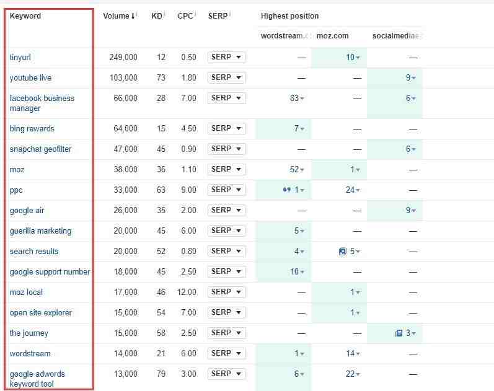
Task: Open SERP dropdown for tinyurl
Action: (x=226, y=57)
